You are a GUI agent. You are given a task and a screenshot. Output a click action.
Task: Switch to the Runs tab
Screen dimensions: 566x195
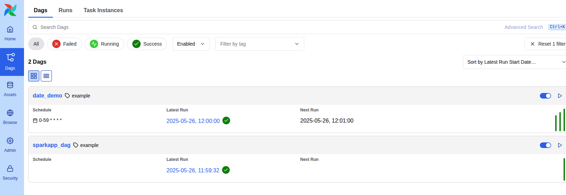[65, 10]
